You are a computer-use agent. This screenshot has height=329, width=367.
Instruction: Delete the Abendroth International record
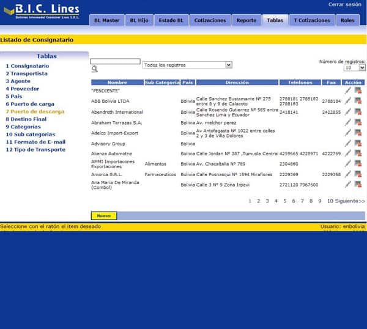358,112
